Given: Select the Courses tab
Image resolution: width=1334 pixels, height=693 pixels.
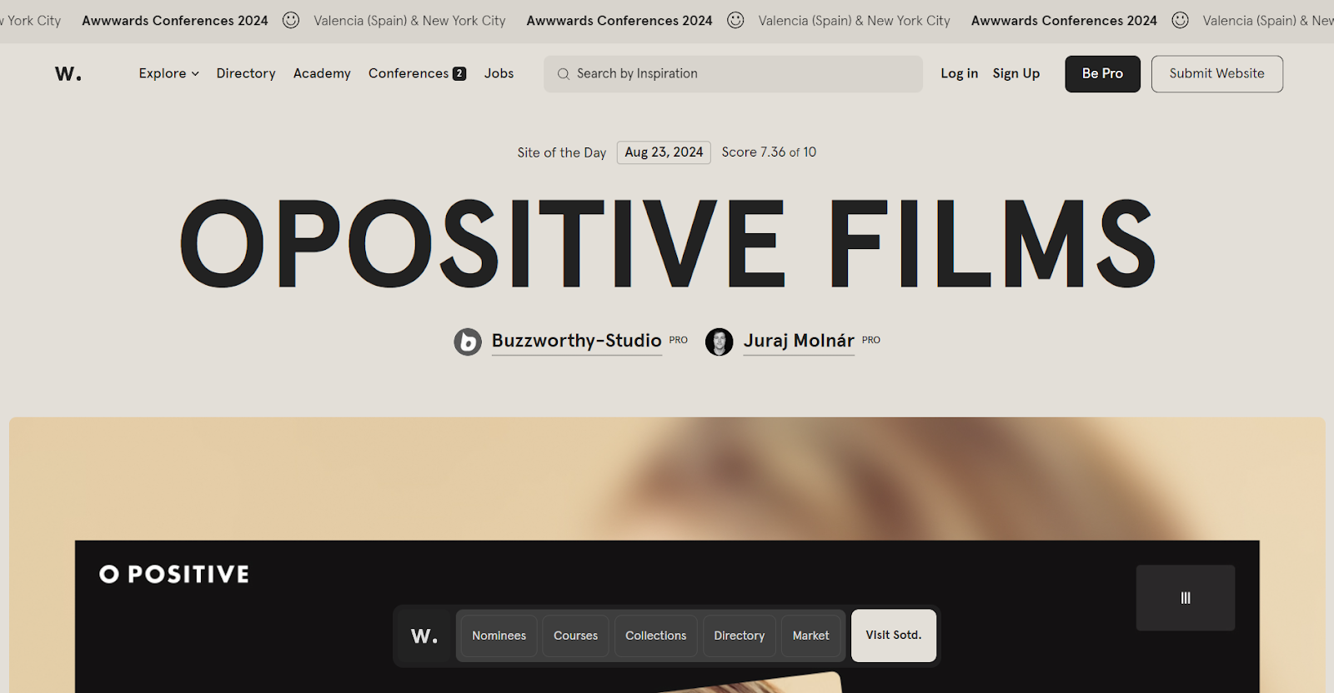Looking at the screenshot, I should (x=575, y=636).
